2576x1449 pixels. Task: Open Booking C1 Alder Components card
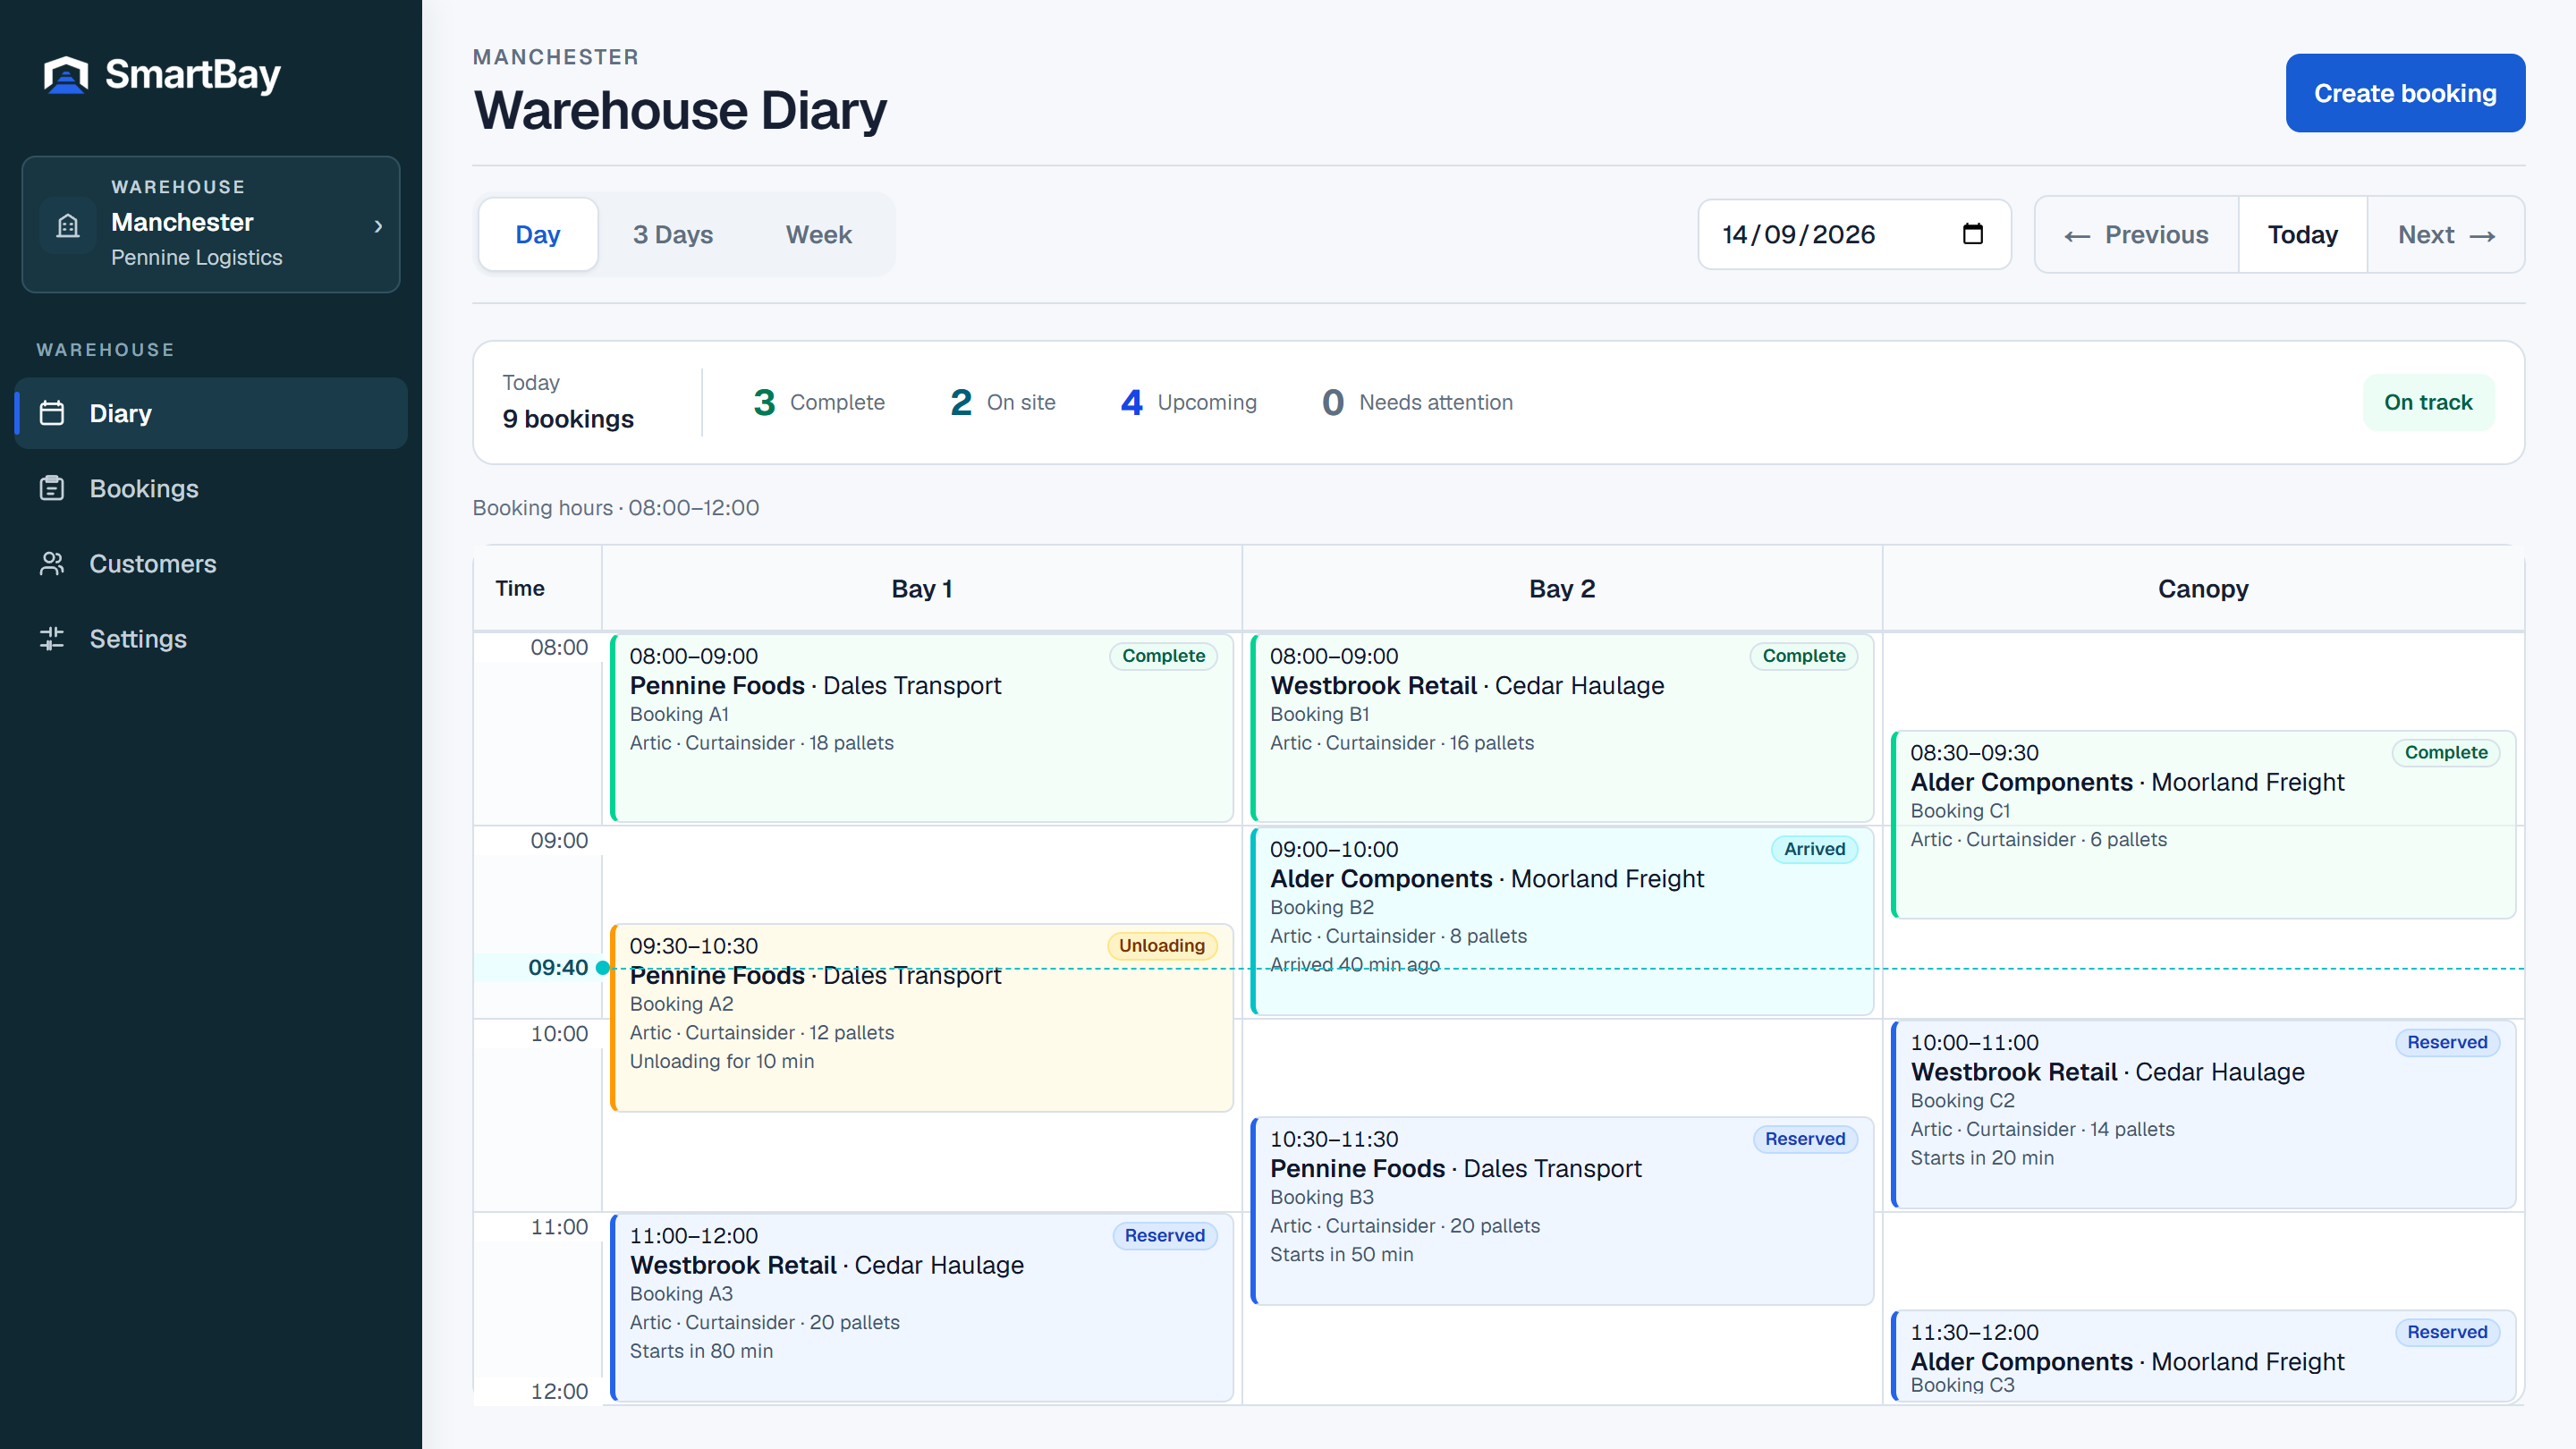coord(2203,824)
